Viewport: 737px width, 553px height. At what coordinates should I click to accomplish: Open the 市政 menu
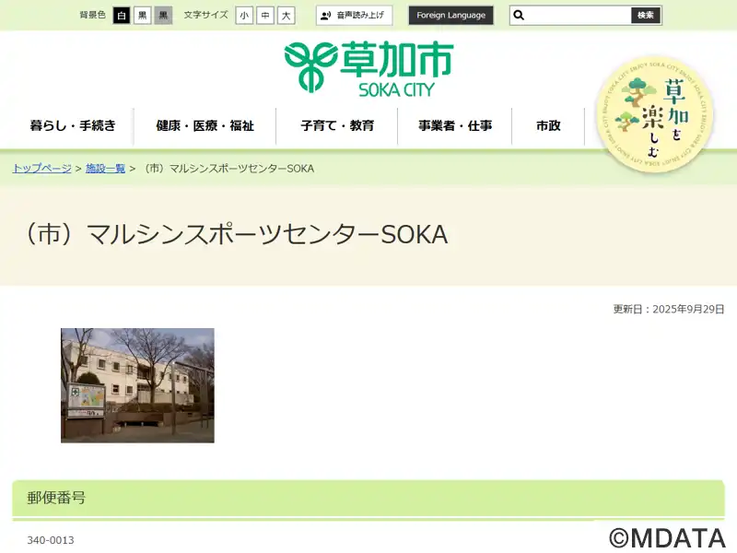(548, 126)
